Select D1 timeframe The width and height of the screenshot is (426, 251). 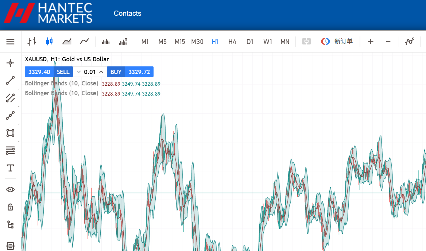250,42
